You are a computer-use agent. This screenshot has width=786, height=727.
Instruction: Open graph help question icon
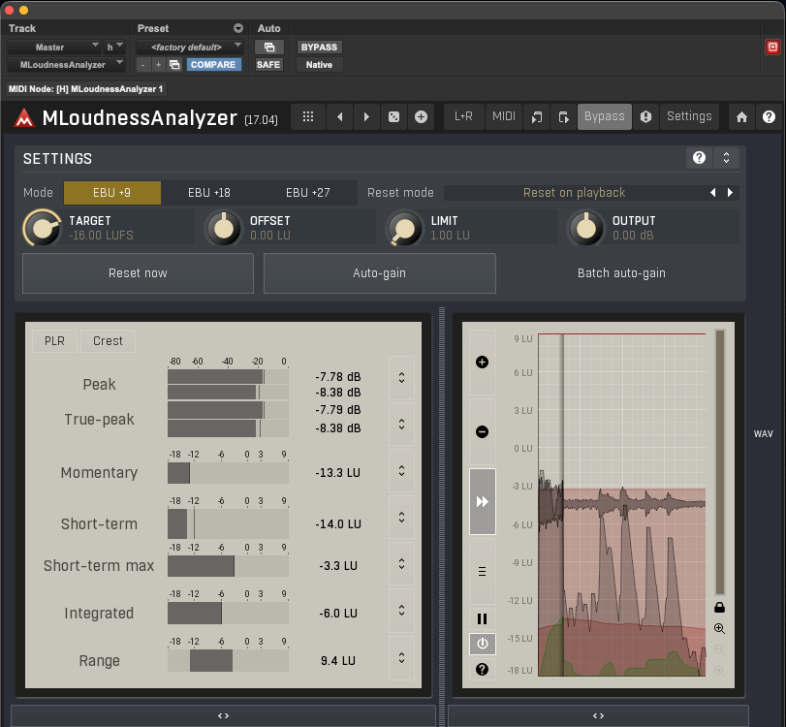point(483,670)
